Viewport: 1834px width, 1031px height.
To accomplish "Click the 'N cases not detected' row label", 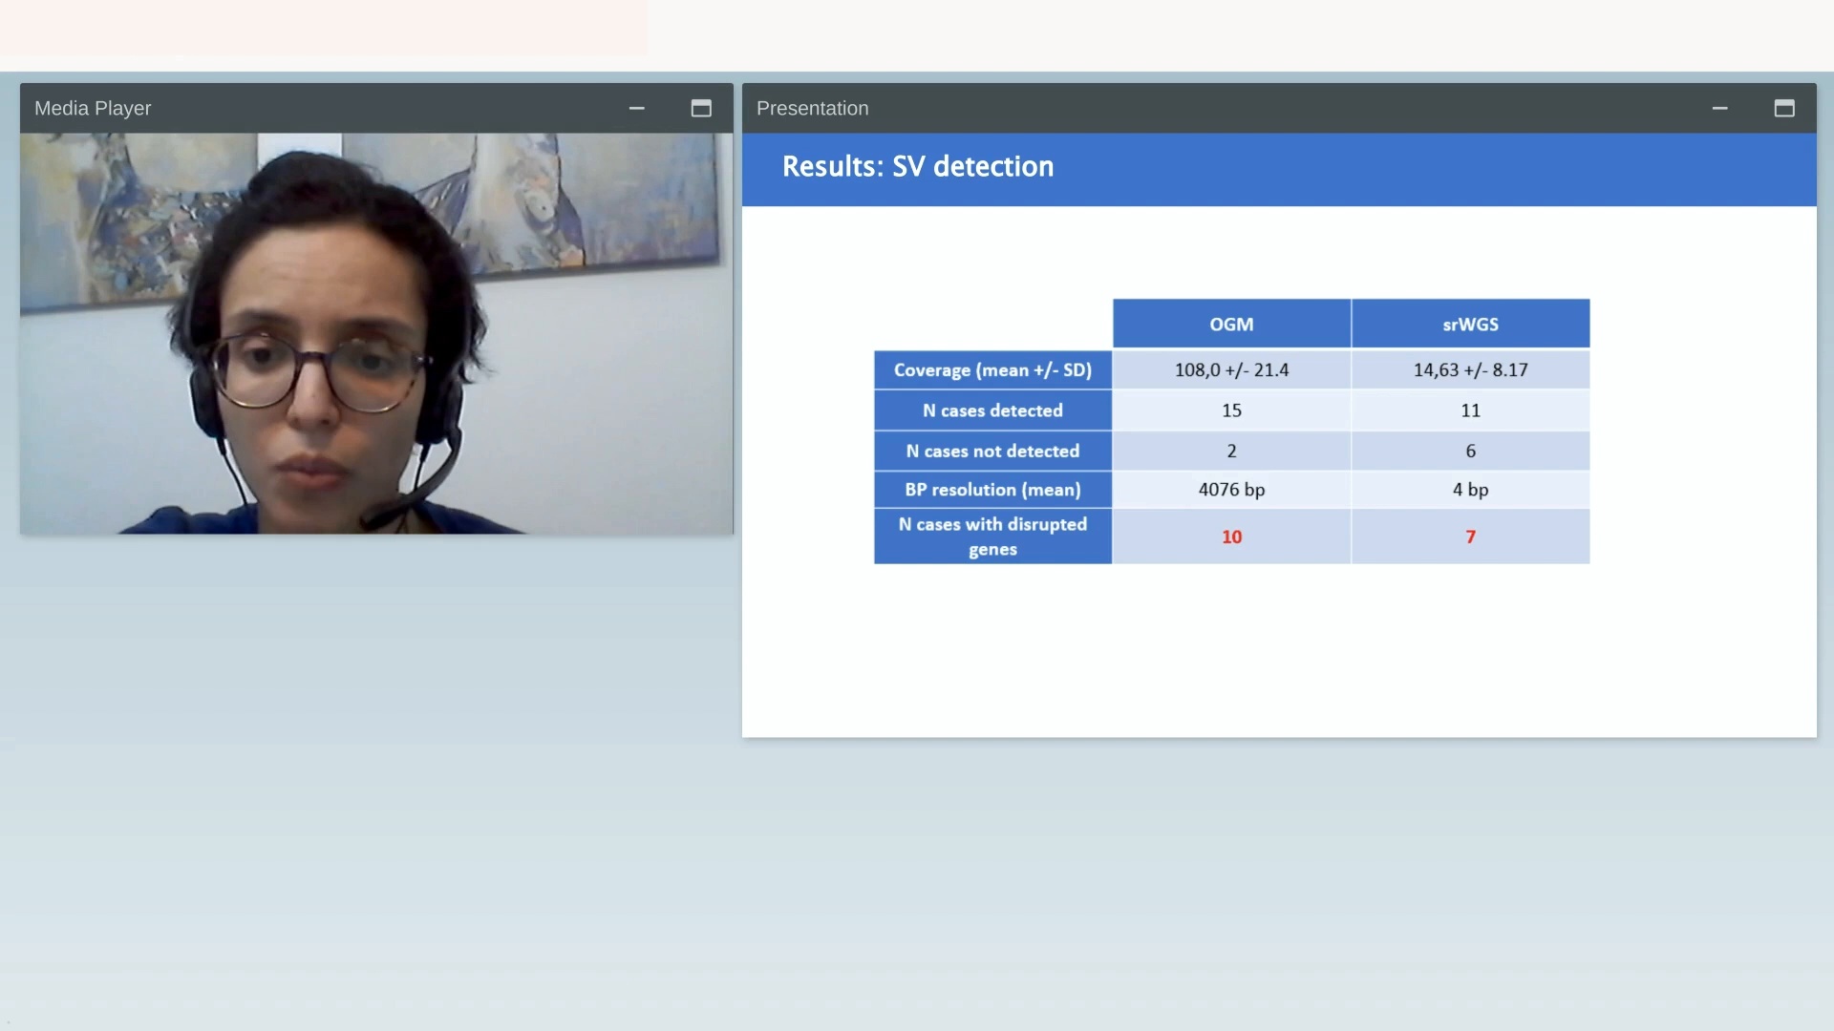I will pyautogui.click(x=992, y=451).
